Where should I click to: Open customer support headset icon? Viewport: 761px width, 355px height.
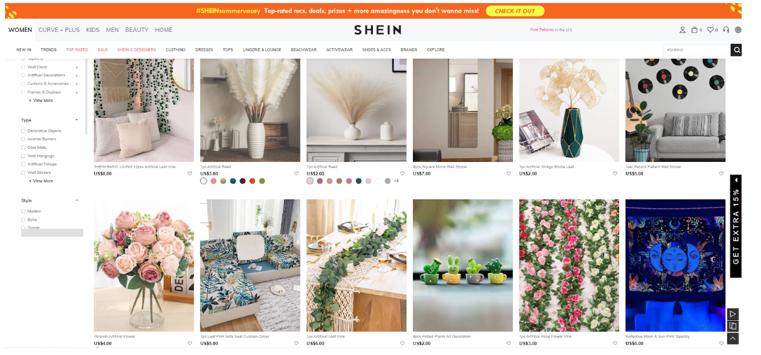[726, 30]
